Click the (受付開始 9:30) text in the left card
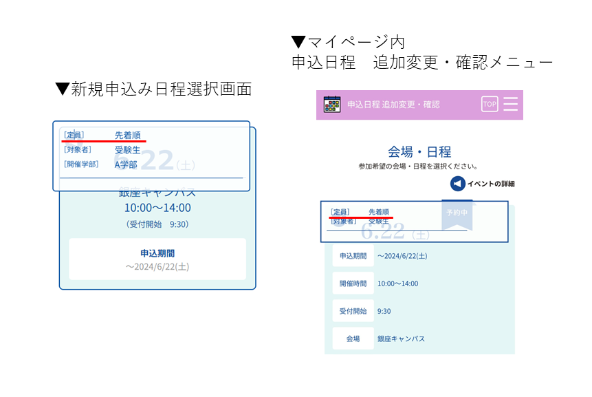592x397 pixels. click(157, 224)
